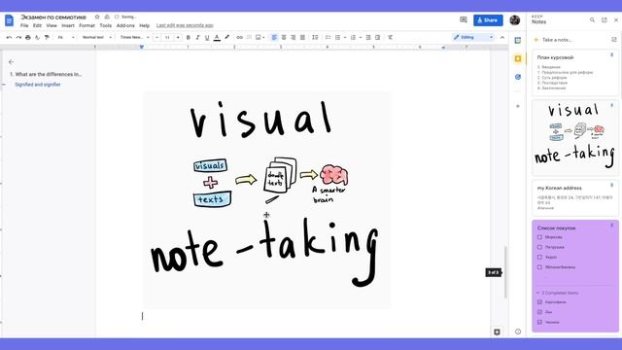This screenshot has width=622, height=350.
Task: Search Keep notes magnifier icon
Action: tap(592, 19)
